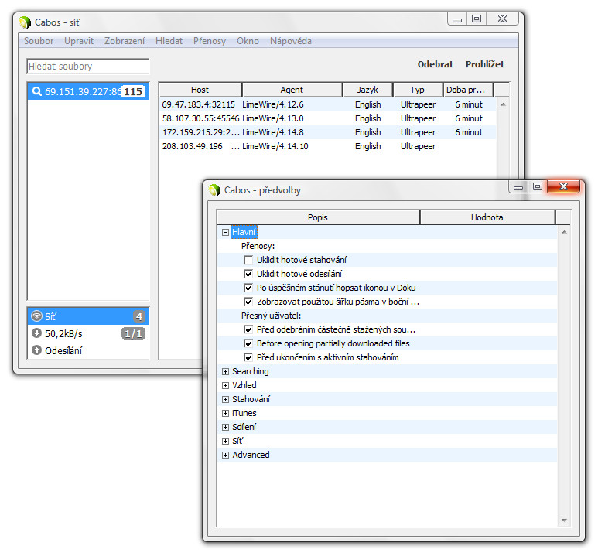Select Odesílání in the sidebar

[87, 350]
